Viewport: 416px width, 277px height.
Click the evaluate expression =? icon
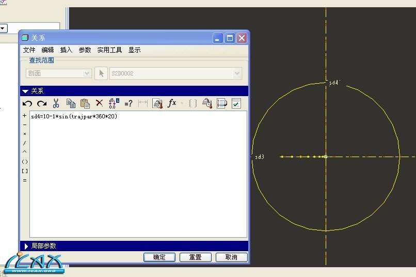tap(129, 103)
